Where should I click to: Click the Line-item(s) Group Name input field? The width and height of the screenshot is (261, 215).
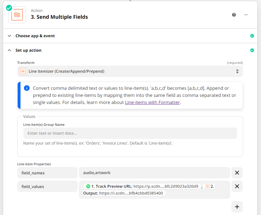[x=130, y=133]
